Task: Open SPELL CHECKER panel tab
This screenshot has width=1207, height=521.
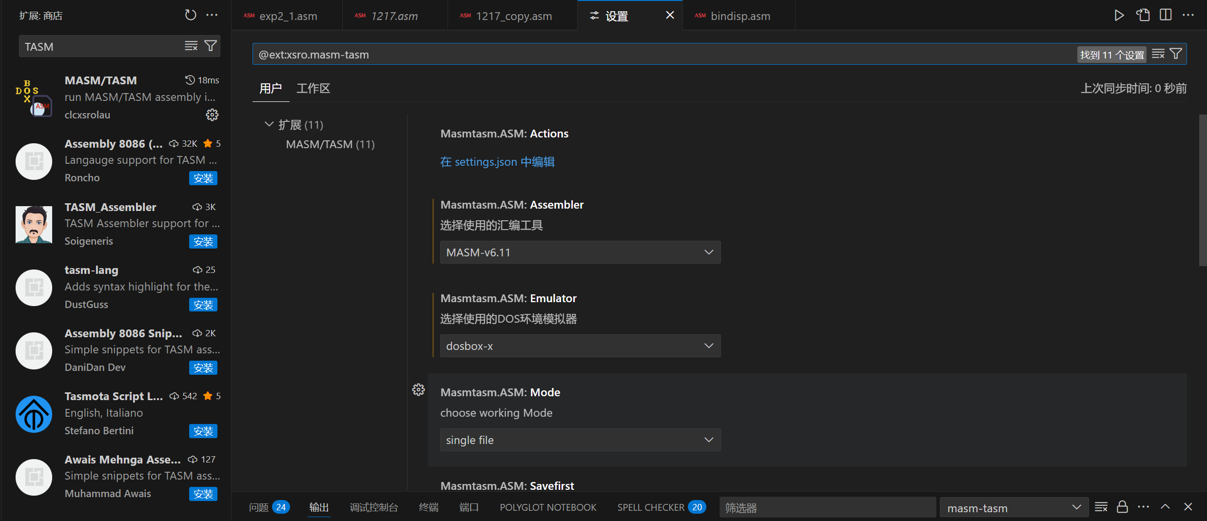Action: tap(661, 507)
